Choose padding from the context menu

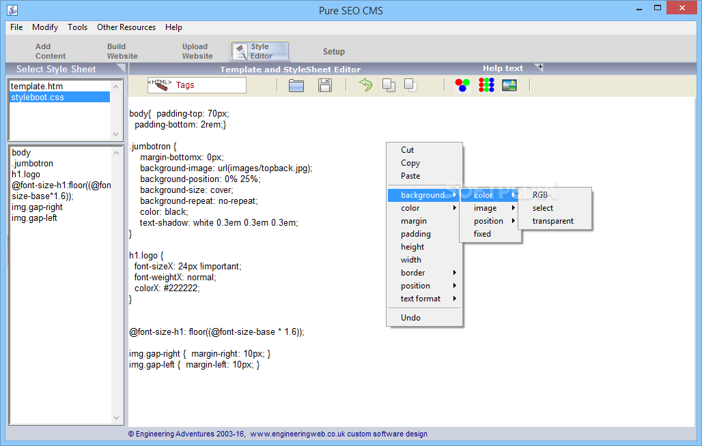pyautogui.click(x=425, y=234)
